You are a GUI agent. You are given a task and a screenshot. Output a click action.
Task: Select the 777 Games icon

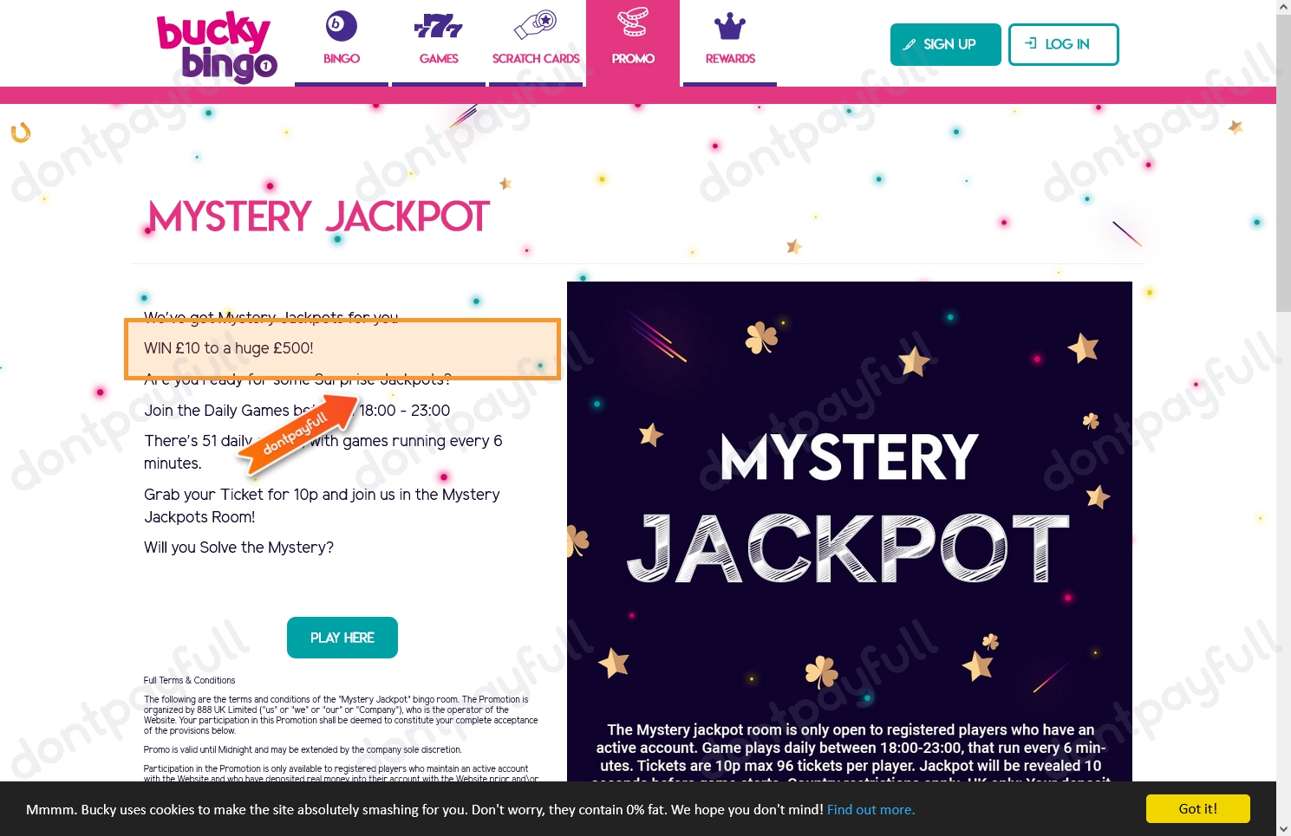tap(439, 26)
